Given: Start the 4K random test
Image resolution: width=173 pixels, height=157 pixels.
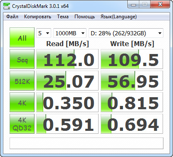Looking at the screenshot, I should (x=22, y=102).
